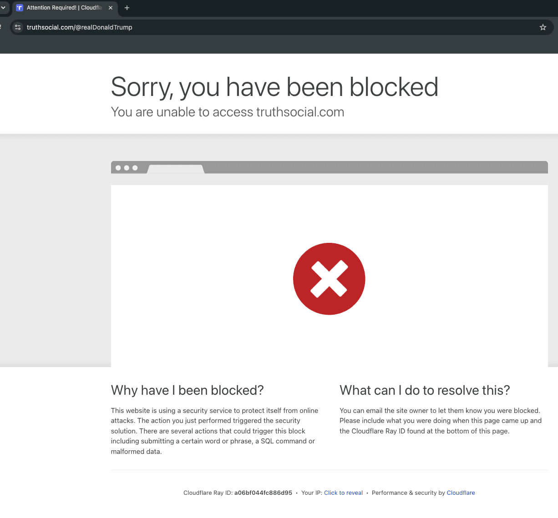Open the tab search chevron dropdown
Image resolution: width=558 pixels, height=518 pixels.
[3, 7]
